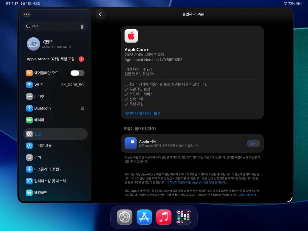308x231 pixels.
Task: Click the Ethernet icon
Action: (29, 96)
